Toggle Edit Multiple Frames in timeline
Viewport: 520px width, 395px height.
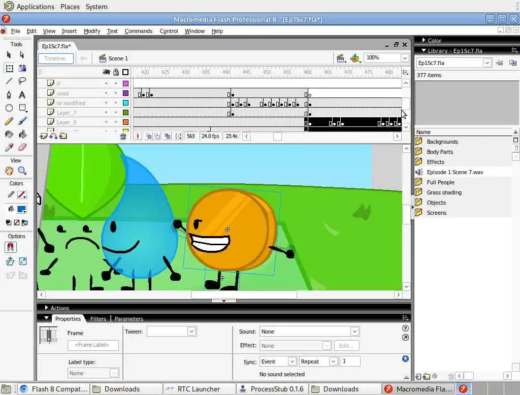(168, 136)
